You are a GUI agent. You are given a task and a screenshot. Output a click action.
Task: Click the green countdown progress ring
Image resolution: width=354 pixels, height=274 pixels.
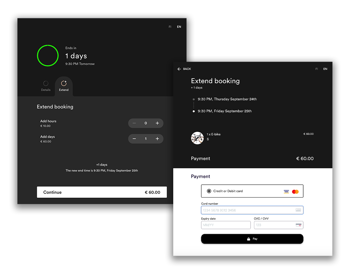point(48,56)
